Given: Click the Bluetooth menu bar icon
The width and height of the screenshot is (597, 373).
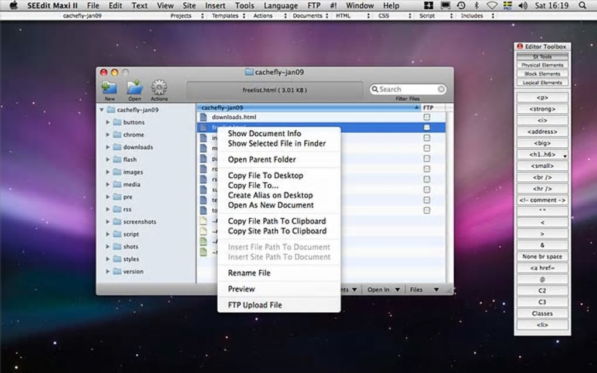Looking at the screenshot, I should tap(476, 5).
